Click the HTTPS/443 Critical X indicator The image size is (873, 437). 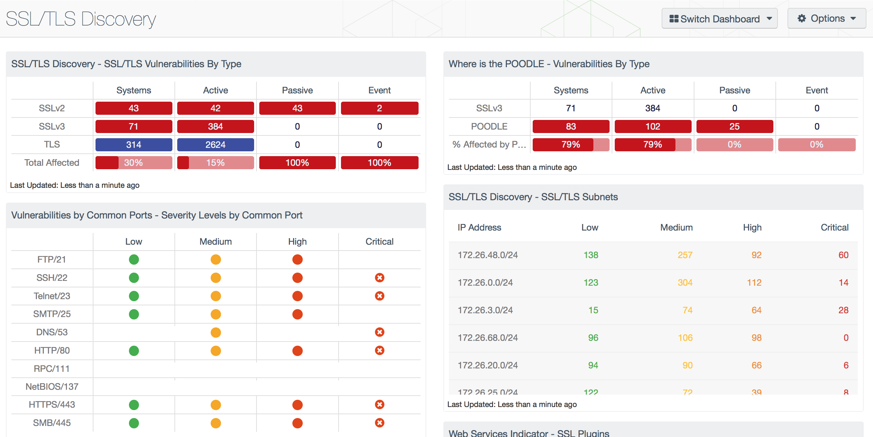[x=380, y=405]
